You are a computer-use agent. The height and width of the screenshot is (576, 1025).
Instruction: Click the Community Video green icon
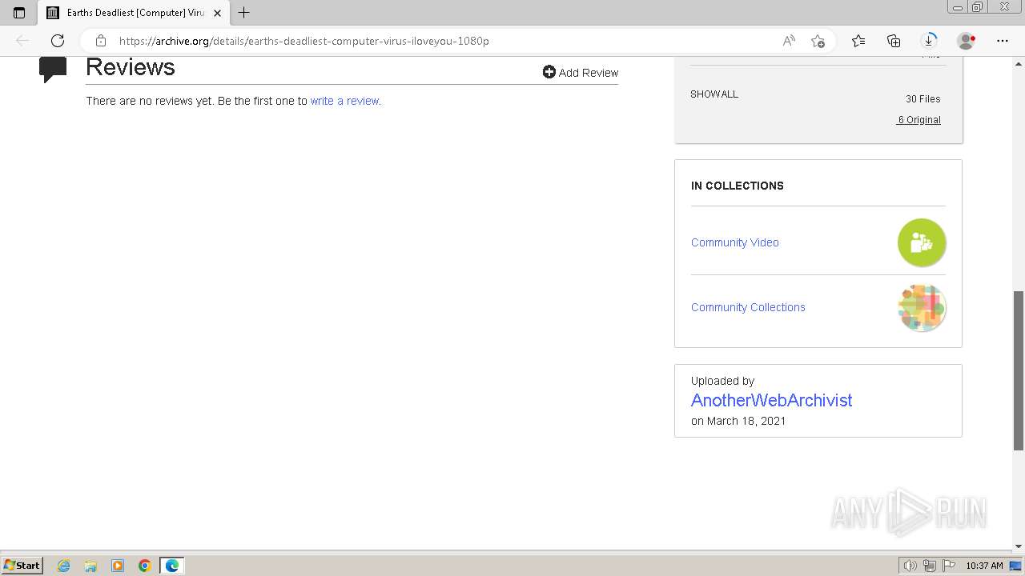coord(922,242)
